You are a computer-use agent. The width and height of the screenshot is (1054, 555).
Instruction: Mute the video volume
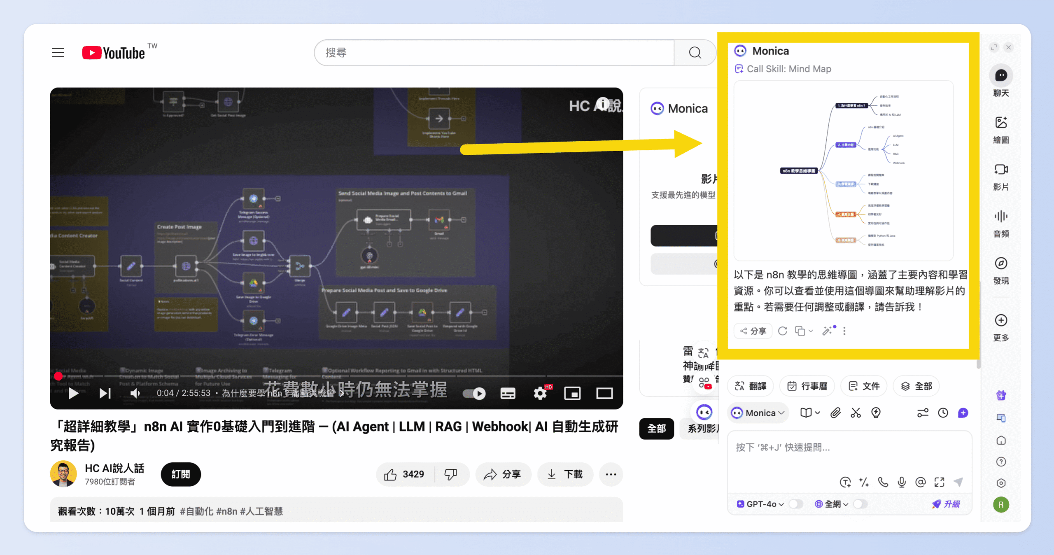[135, 393]
